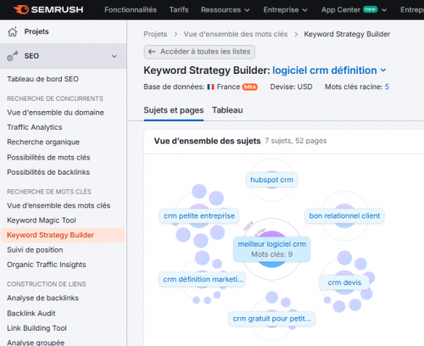
Task: Open Keyword Magic Tool in sidebar
Action: click(x=42, y=220)
